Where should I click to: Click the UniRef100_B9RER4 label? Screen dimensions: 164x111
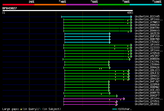[147, 59]
